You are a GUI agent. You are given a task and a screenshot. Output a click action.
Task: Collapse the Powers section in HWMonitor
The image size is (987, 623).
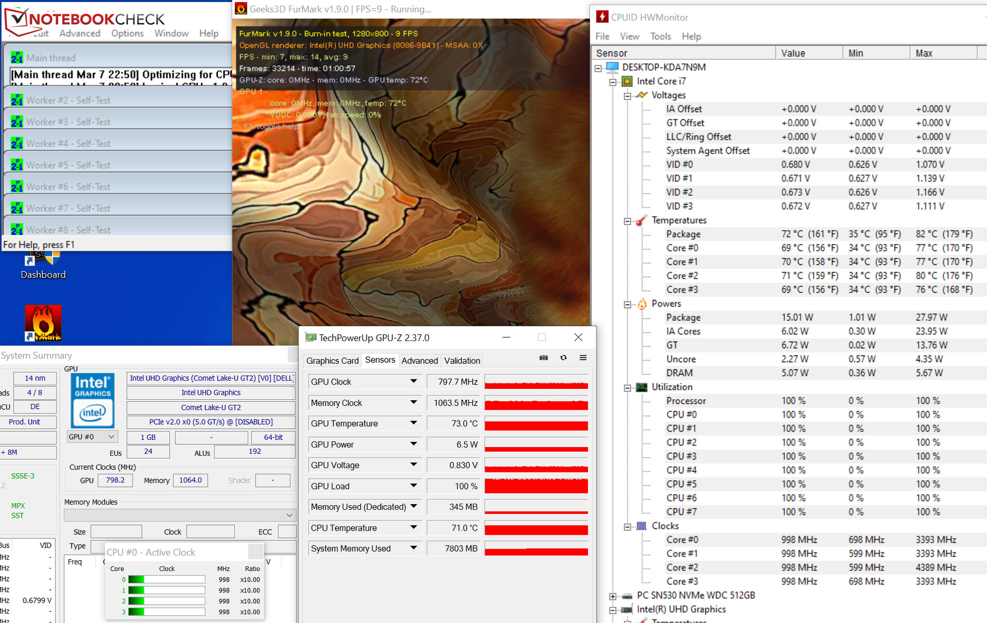tap(628, 304)
